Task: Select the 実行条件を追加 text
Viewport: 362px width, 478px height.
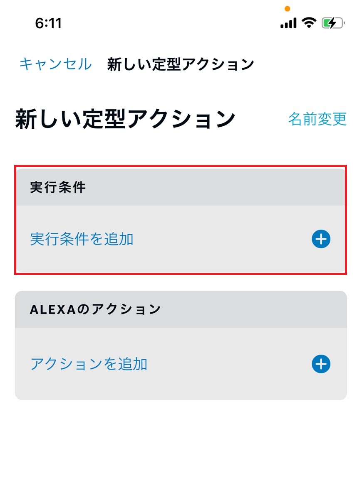Action: point(82,240)
